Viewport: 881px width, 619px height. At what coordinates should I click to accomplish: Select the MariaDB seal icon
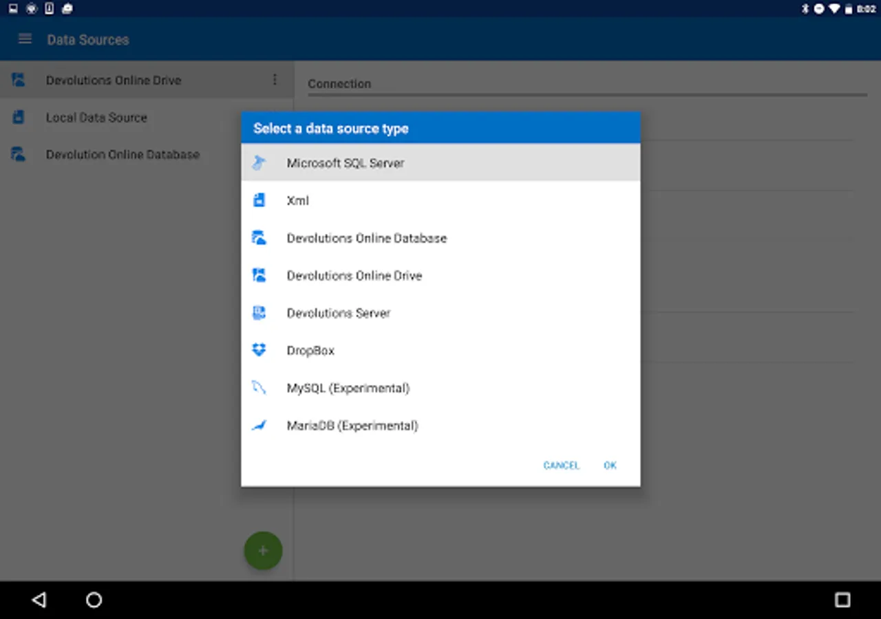pos(259,425)
